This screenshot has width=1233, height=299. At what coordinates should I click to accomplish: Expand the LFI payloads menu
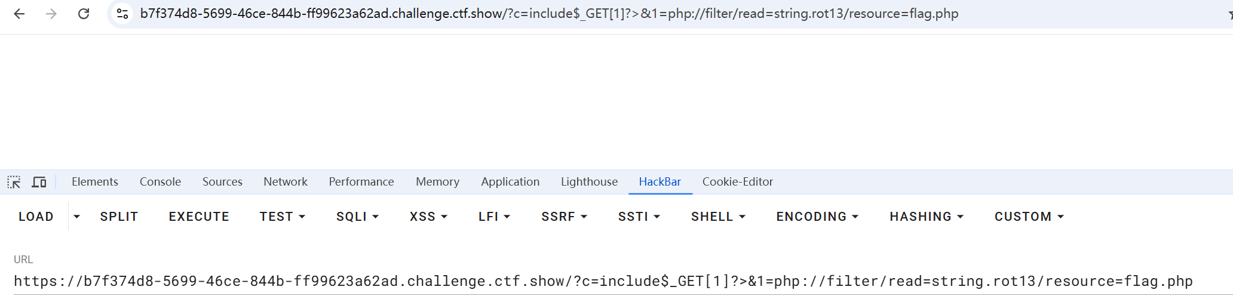[x=494, y=217]
